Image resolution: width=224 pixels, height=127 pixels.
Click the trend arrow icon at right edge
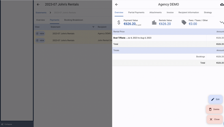pos(222,22)
